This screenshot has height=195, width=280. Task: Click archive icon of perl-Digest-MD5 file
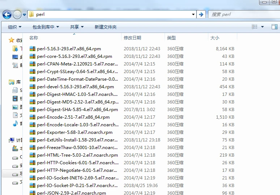pos(33,102)
